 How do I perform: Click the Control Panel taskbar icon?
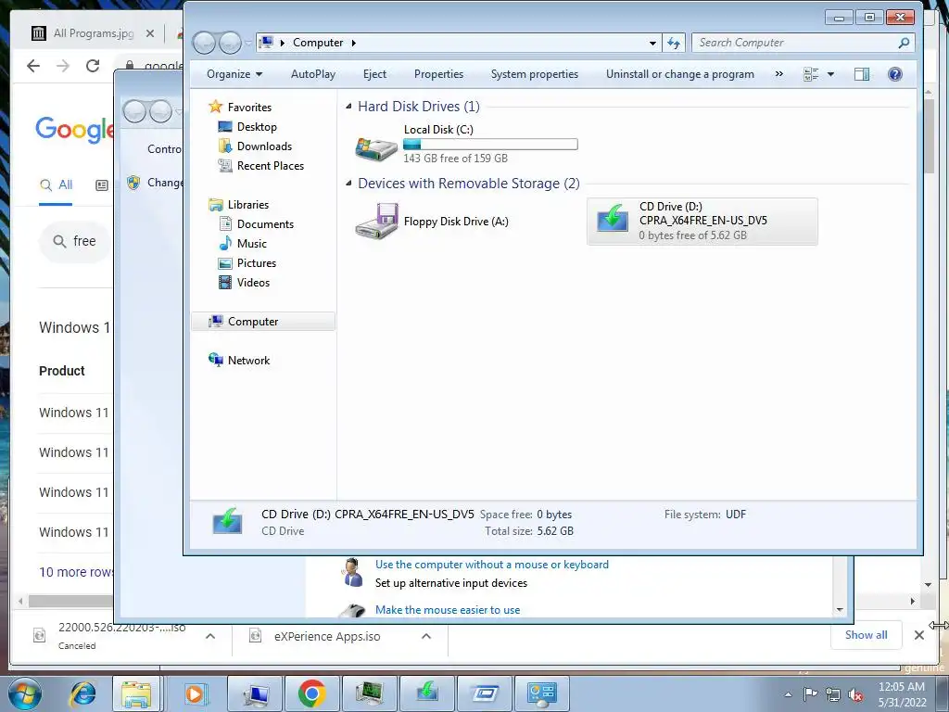coord(541,693)
